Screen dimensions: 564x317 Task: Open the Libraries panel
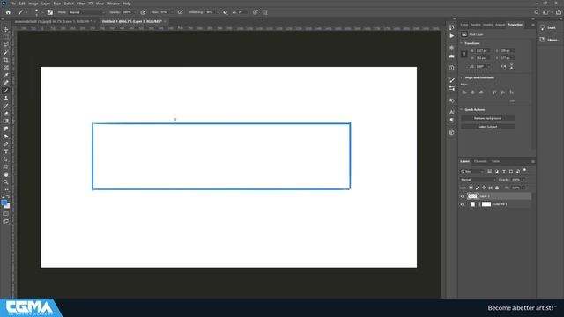550,40
